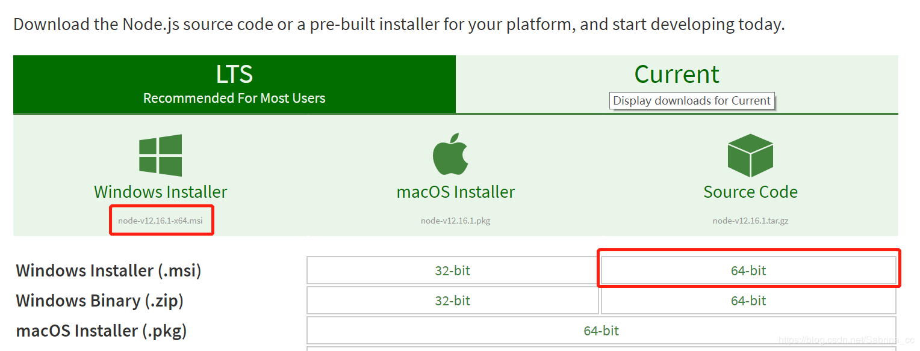
Task: Download the 64-bit macOS Installer (.pkg)
Action: coord(600,330)
